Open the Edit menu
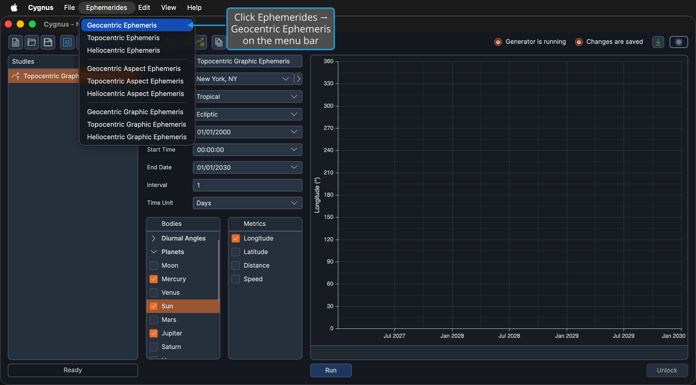 (x=144, y=8)
